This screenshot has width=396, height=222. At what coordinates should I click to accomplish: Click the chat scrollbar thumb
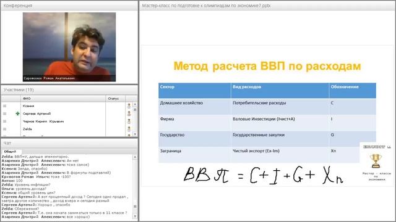coord(135,207)
